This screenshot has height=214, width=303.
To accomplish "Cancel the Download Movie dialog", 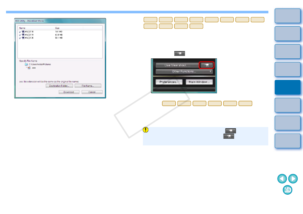I will pyautogui.click(x=92, y=92).
